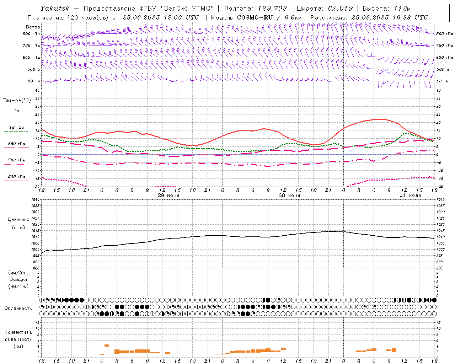Click the Осадки panel label
Image resolution: width=455 pixels, height=364 pixels.
[18, 279]
